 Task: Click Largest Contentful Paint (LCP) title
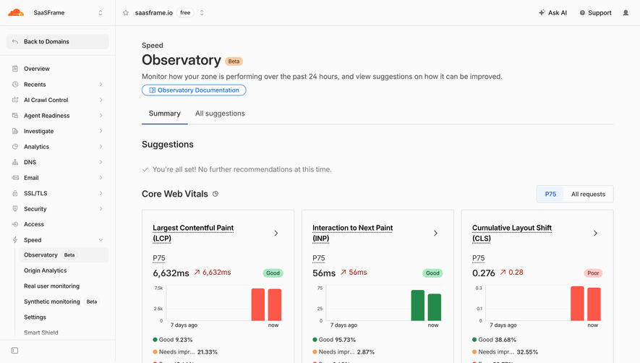click(x=193, y=233)
